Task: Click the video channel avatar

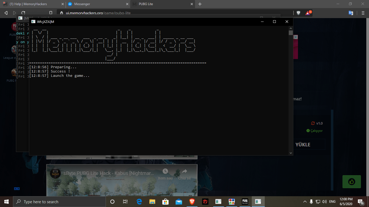Action: pos(55,173)
